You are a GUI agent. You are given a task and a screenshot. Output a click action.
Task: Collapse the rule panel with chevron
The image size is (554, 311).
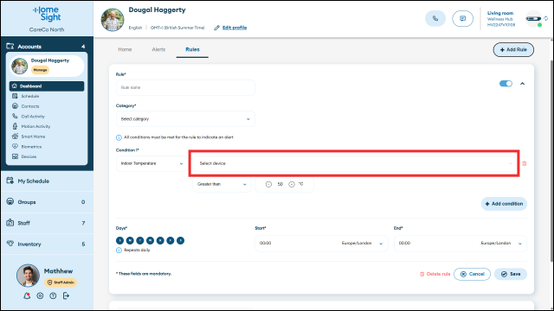coord(522,84)
